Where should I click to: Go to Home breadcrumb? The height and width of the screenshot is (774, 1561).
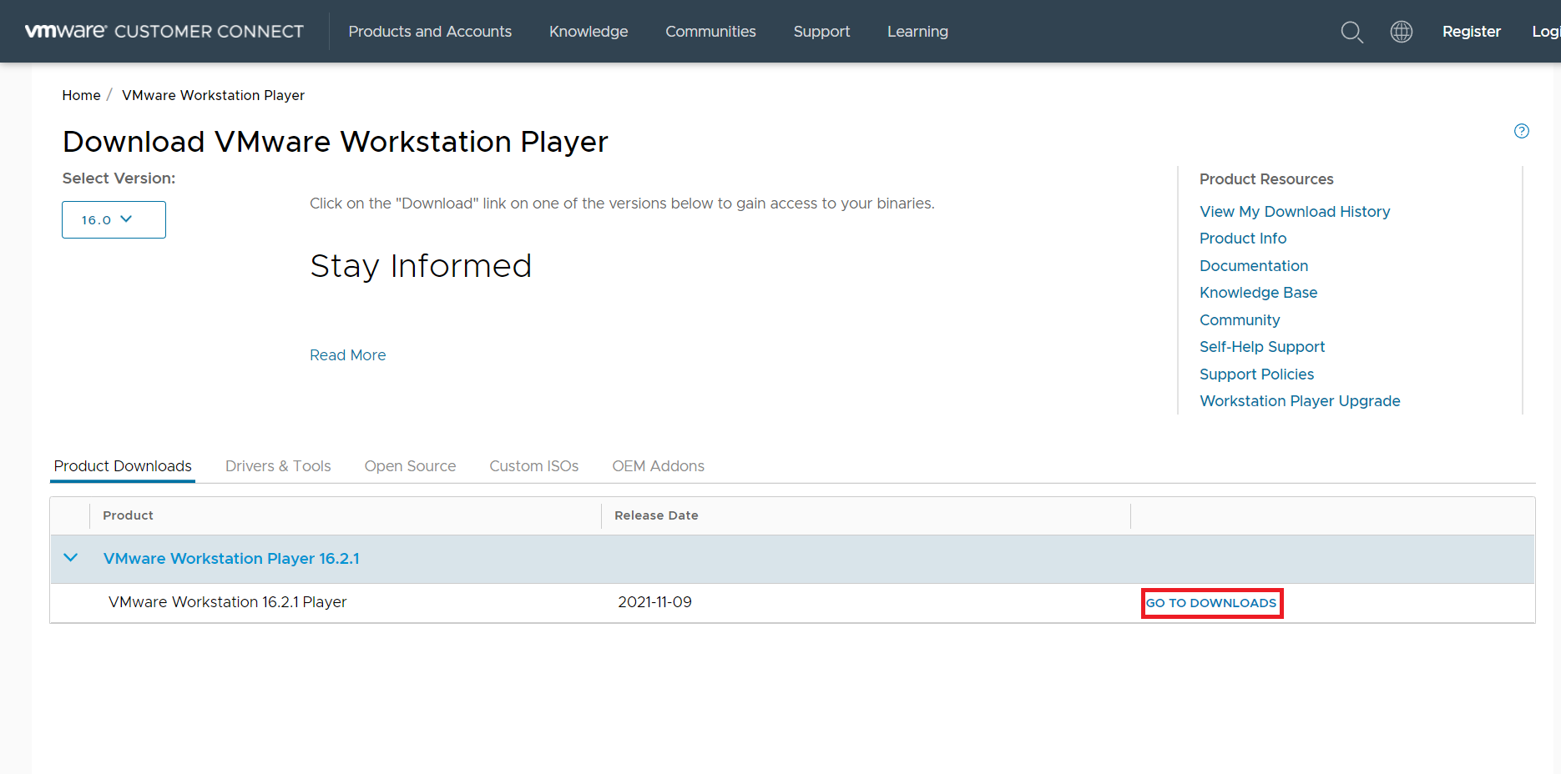click(81, 95)
